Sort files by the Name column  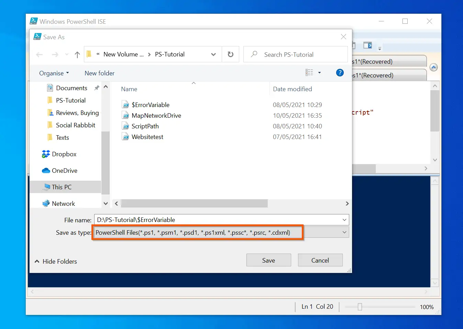click(x=129, y=89)
